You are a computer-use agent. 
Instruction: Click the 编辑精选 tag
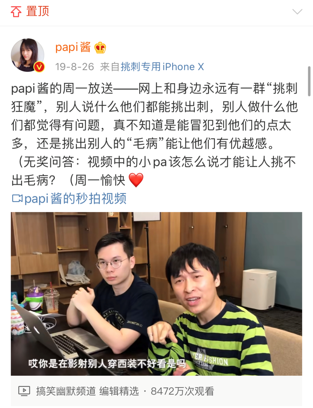tap(119, 391)
